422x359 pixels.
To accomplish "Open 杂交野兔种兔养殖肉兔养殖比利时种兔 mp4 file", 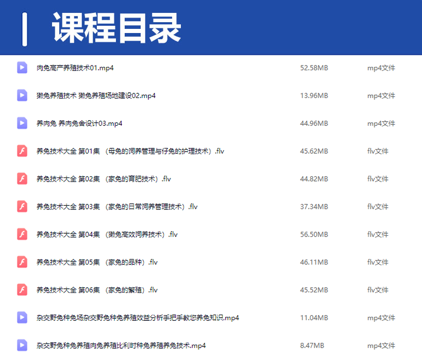I will point(121,346).
